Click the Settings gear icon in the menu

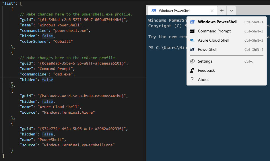192,61
